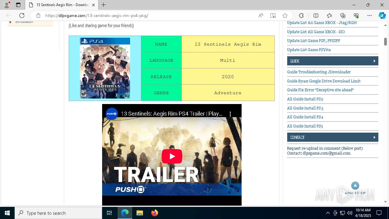Open File Explorer from the taskbar
The image size is (389, 219).
[139, 213]
